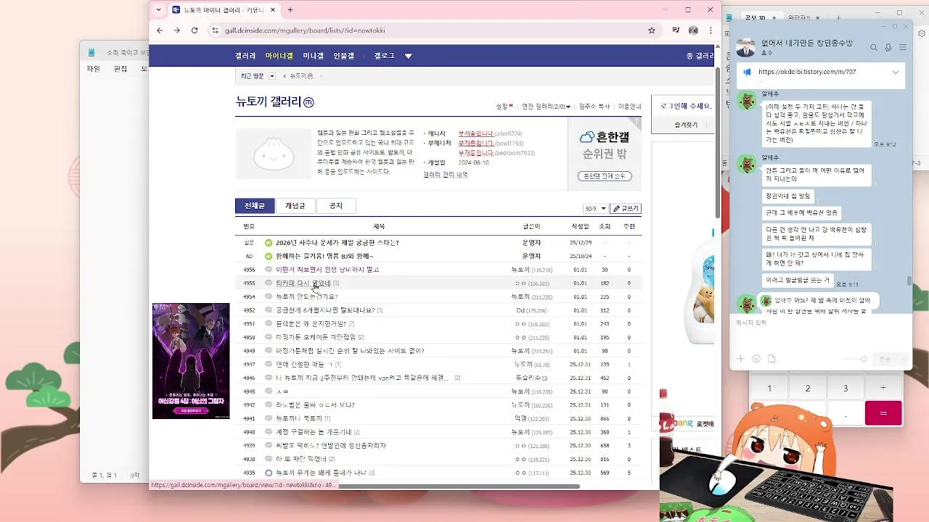Screen dimensions: 929x522
Task: Click the left-side game advertisement banner
Action: click(x=191, y=361)
